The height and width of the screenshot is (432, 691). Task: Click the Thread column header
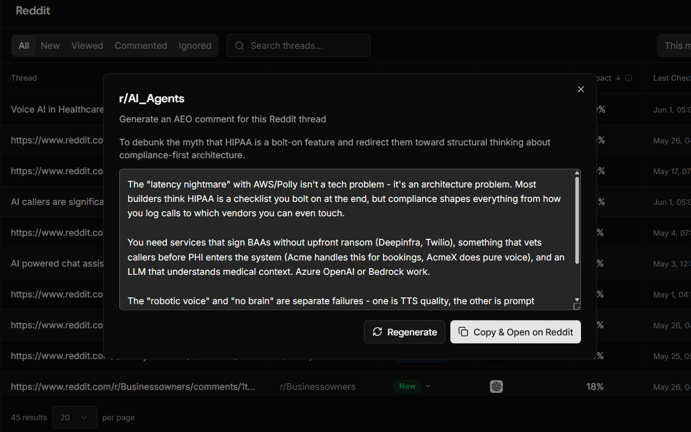(x=24, y=78)
